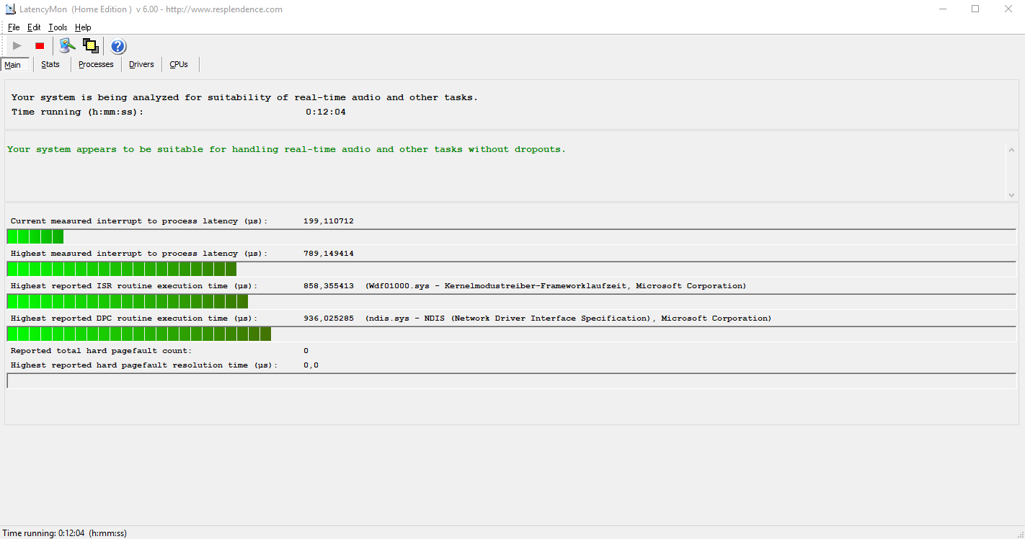Click the highest DPC routine execution time bar
The width and height of the screenshot is (1025, 539).
point(511,334)
